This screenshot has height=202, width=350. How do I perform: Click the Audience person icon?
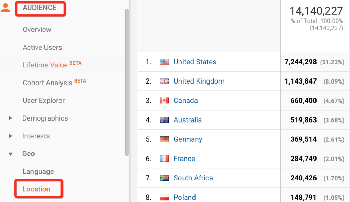pyautogui.click(x=5, y=8)
